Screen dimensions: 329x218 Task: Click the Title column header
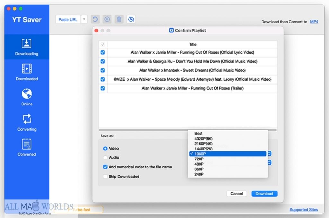pos(193,44)
